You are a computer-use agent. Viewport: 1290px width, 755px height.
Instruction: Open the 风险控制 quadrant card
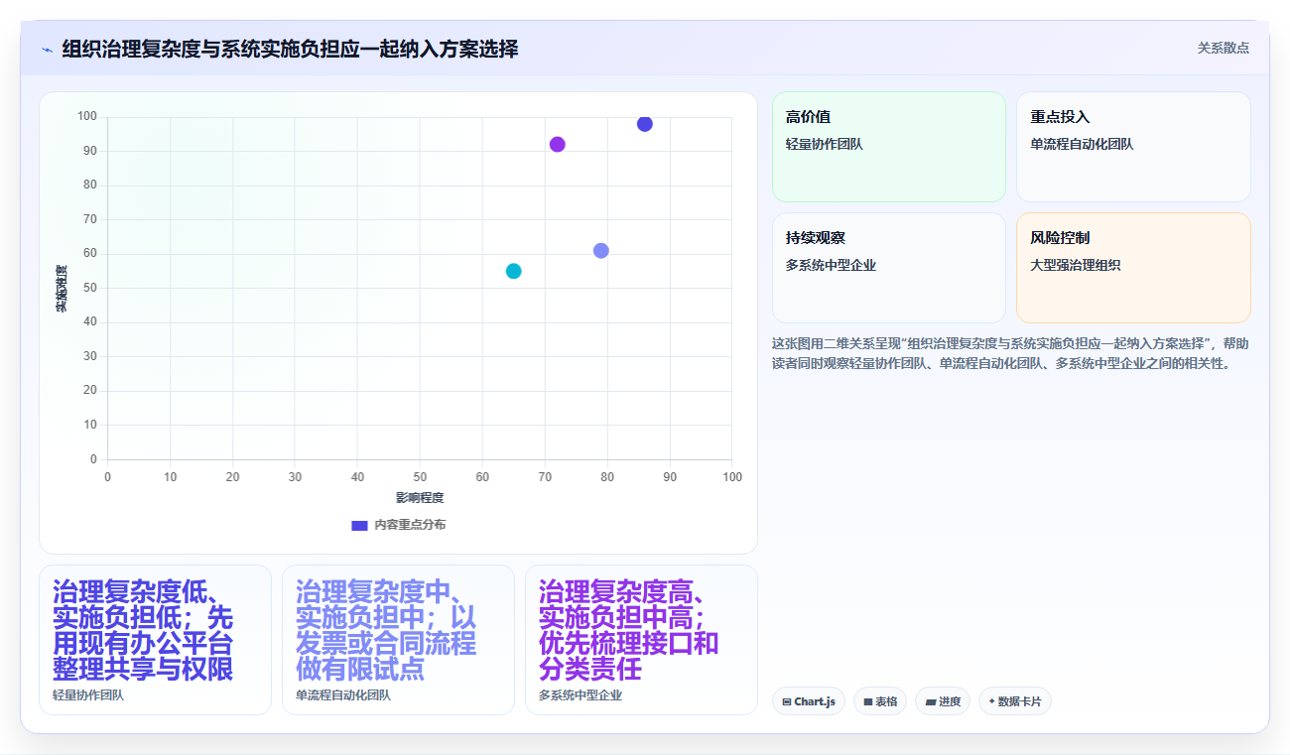(1133, 268)
